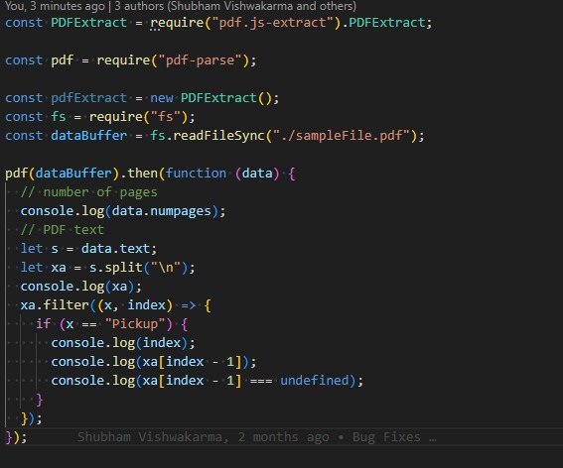
Task: Click the comment '// number of pages'
Action: click(x=88, y=192)
